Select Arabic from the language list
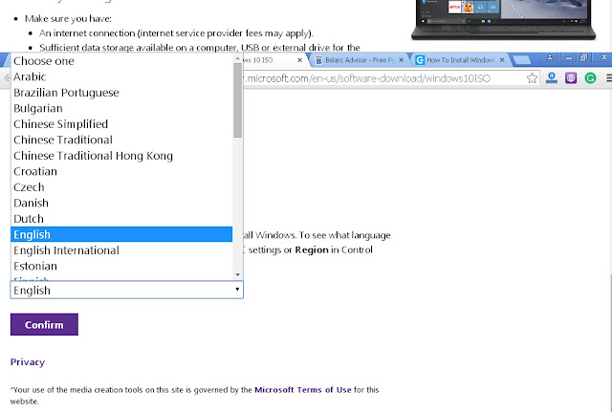 (x=121, y=76)
